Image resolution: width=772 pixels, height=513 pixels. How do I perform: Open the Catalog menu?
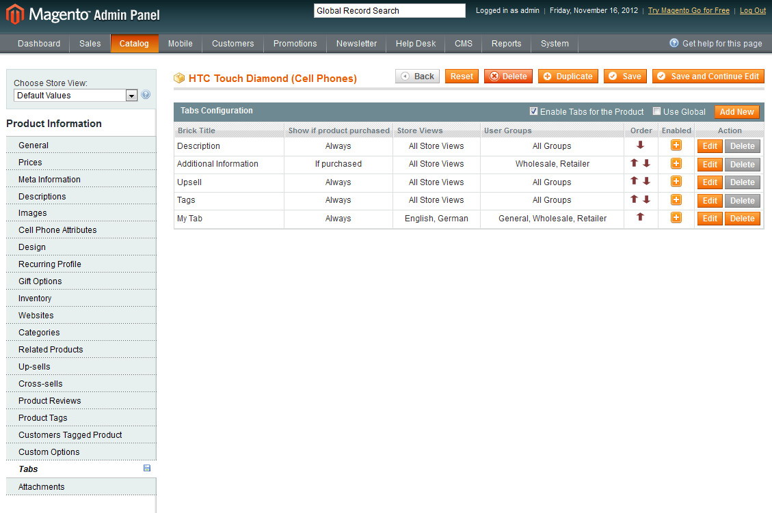134,44
